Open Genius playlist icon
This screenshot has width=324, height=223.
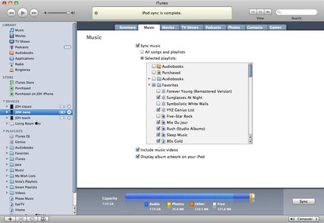12,142
